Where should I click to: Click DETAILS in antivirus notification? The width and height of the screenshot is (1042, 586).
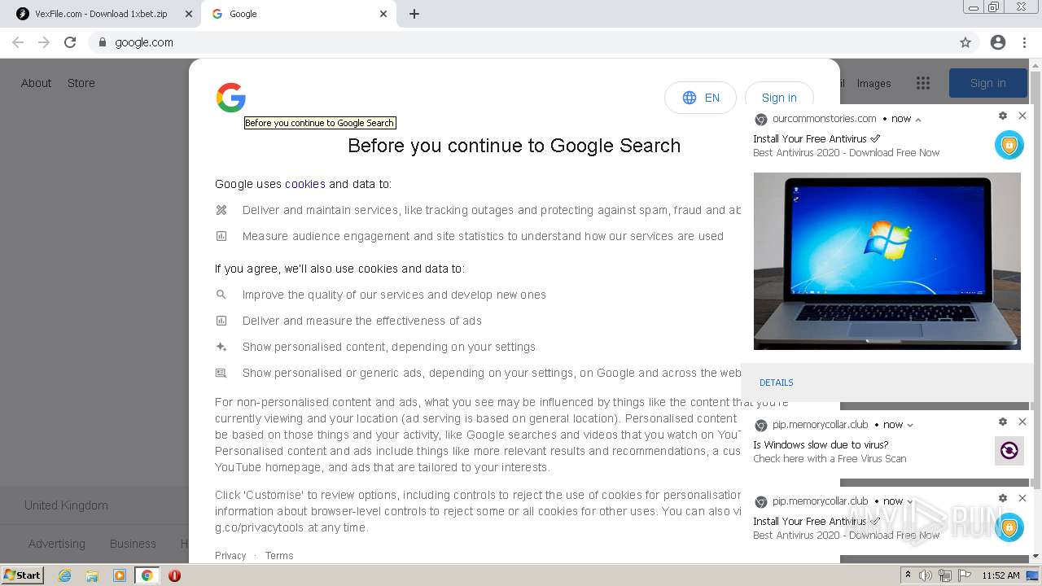[777, 383]
